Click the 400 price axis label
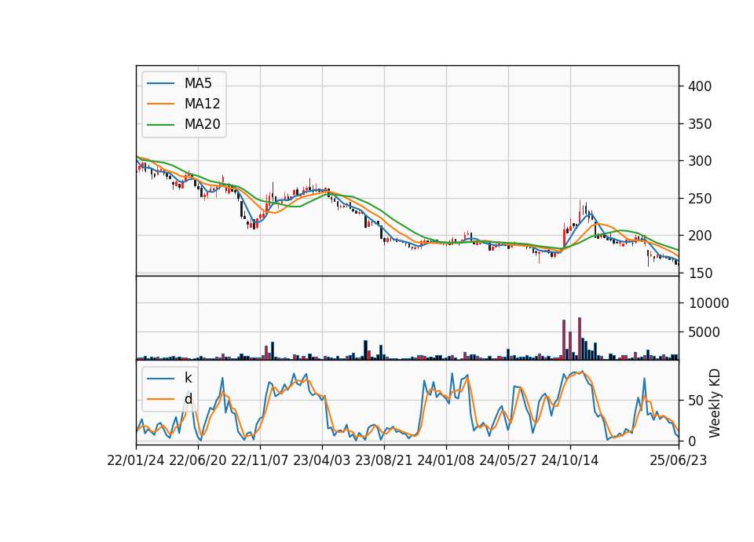The height and width of the screenshot is (542, 754). click(x=700, y=86)
